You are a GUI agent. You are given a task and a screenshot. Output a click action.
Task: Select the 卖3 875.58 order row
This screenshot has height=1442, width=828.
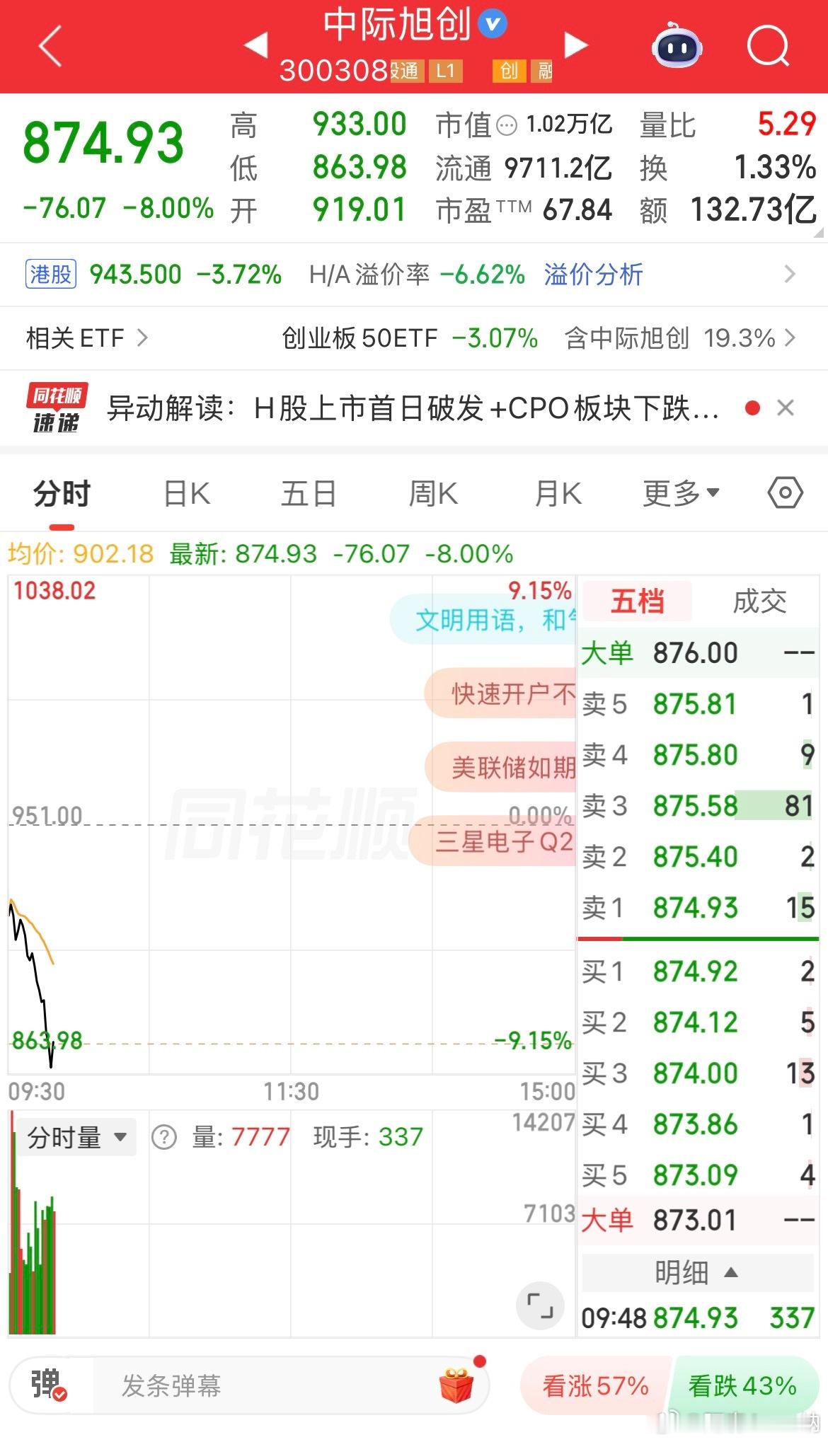click(698, 806)
